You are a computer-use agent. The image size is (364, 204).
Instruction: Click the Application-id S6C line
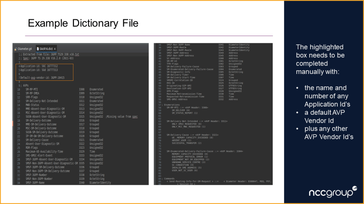point(39,66)
